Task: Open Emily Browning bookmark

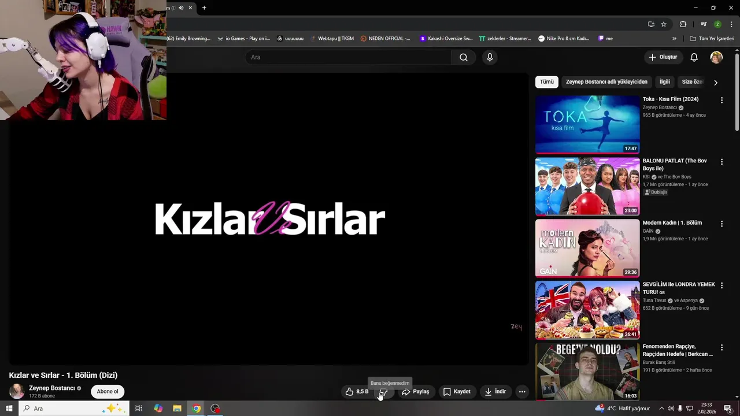Action: point(189,39)
